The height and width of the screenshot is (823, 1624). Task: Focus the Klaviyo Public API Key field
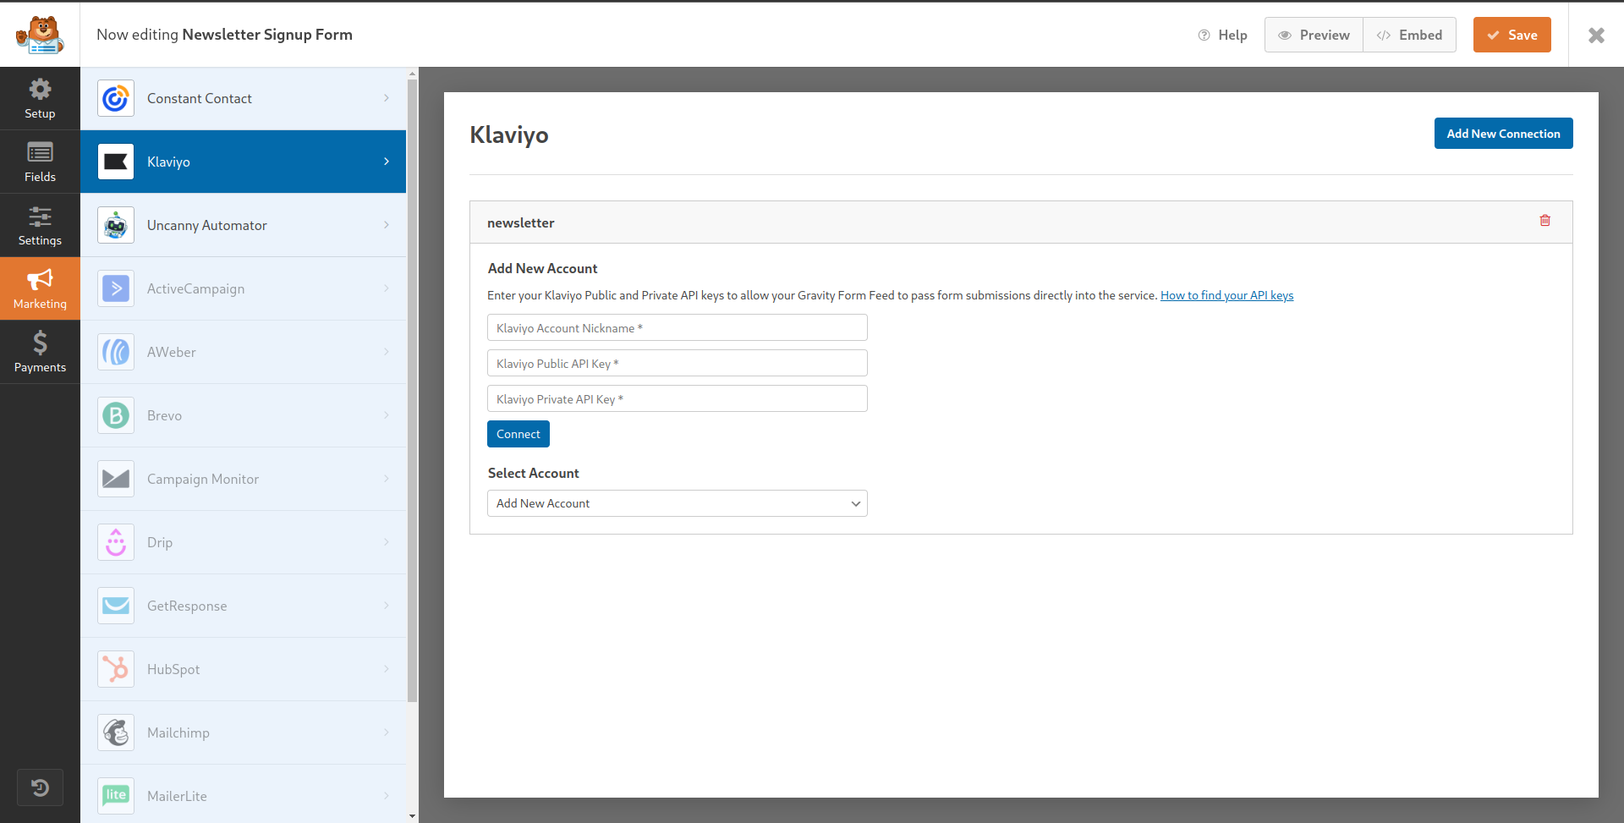677,364
